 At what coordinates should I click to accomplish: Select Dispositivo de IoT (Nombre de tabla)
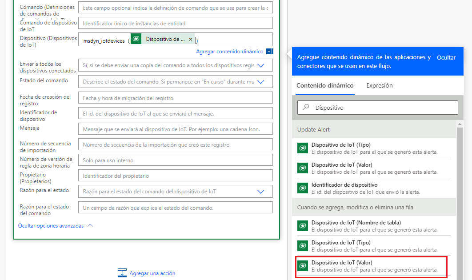pyautogui.click(x=374, y=226)
